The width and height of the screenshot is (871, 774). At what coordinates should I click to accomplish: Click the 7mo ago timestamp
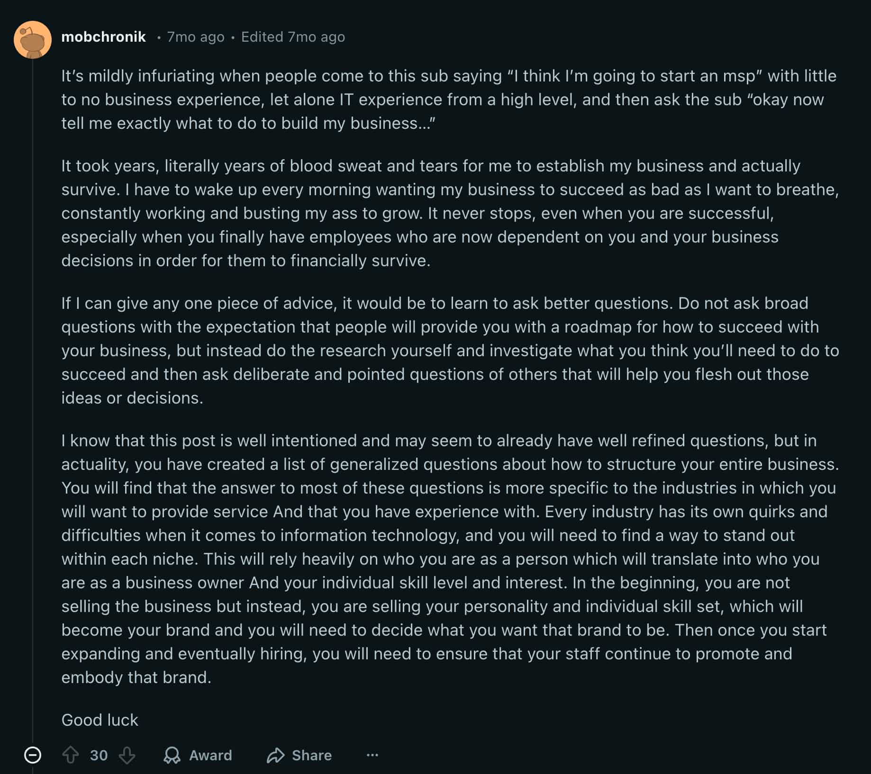pyautogui.click(x=195, y=36)
